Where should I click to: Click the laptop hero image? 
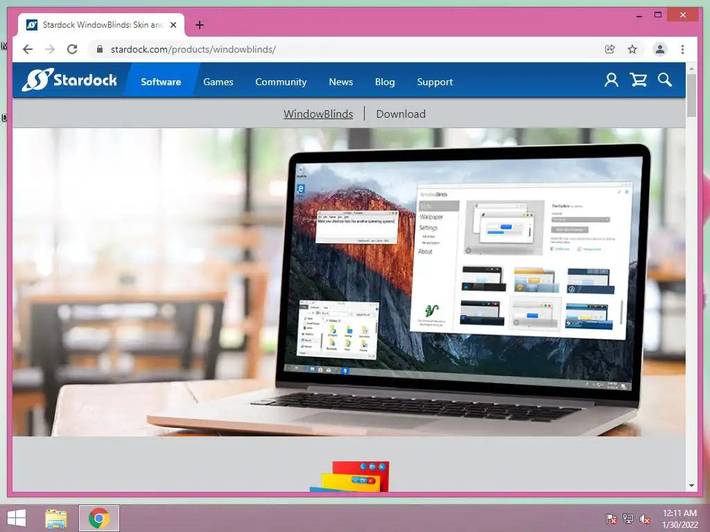click(349, 283)
